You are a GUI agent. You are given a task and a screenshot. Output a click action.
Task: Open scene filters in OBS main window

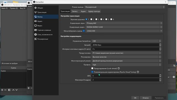tap(9, 90)
